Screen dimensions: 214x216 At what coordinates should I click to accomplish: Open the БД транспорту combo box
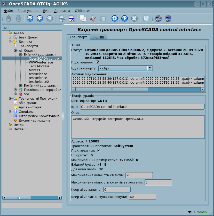pos(125,68)
